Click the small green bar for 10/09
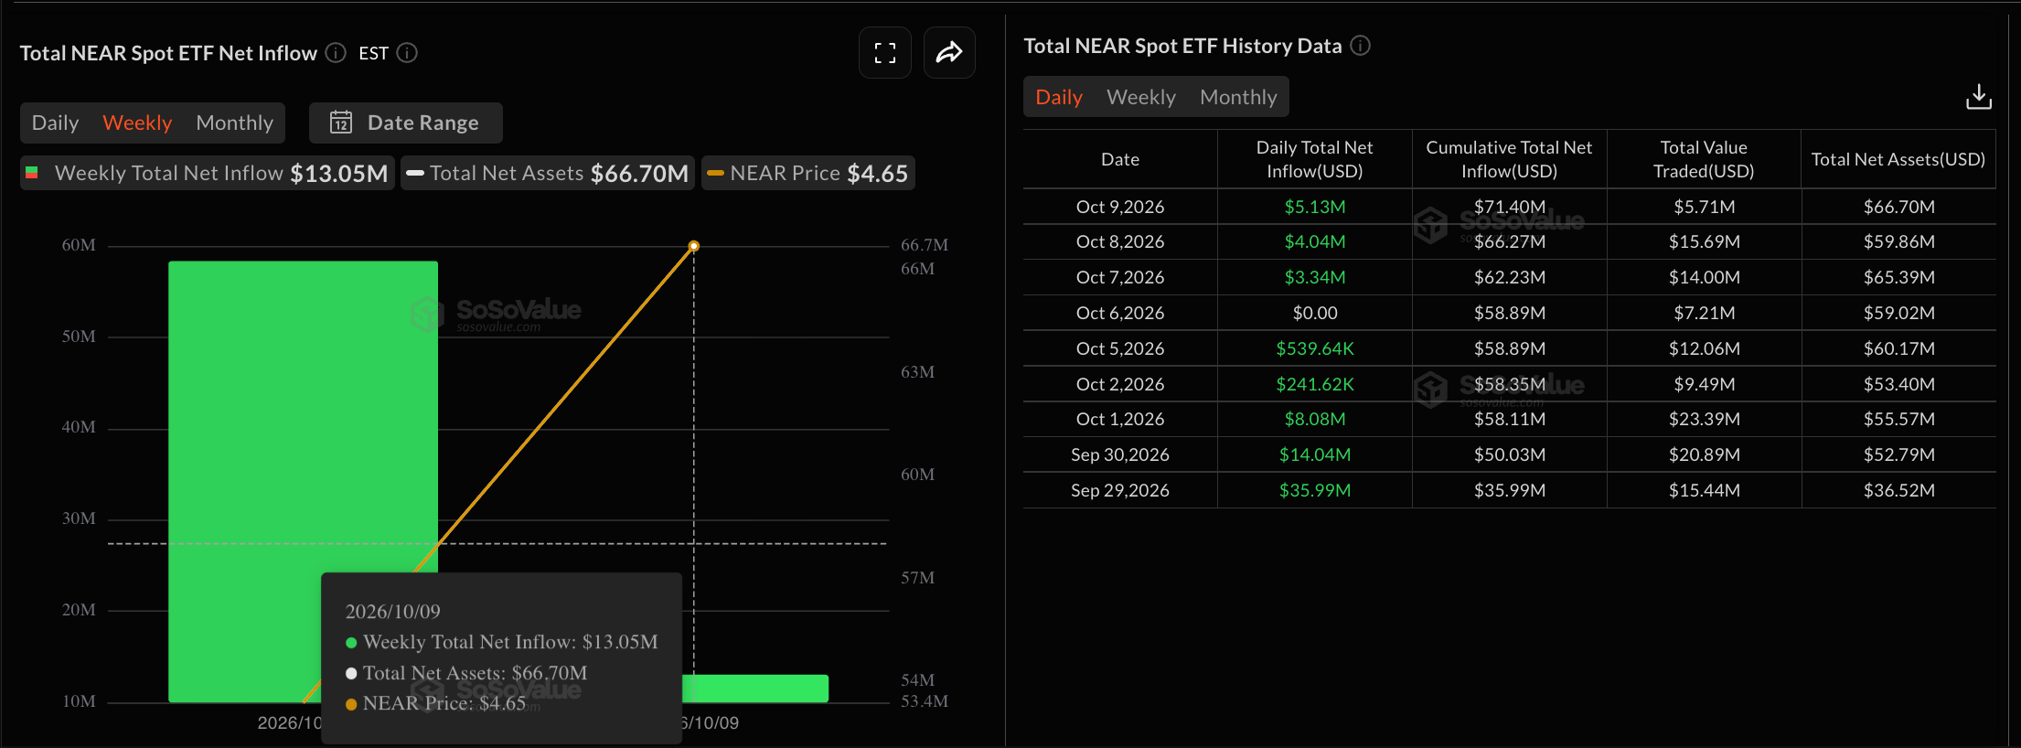This screenshot has width=2021, height=748. pos(755,689)
